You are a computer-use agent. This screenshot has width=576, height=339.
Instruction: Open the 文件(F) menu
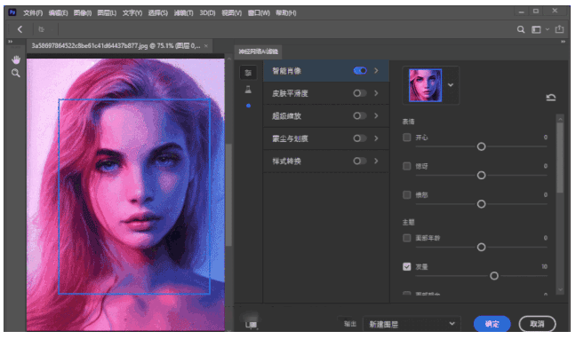click(33, 12)
